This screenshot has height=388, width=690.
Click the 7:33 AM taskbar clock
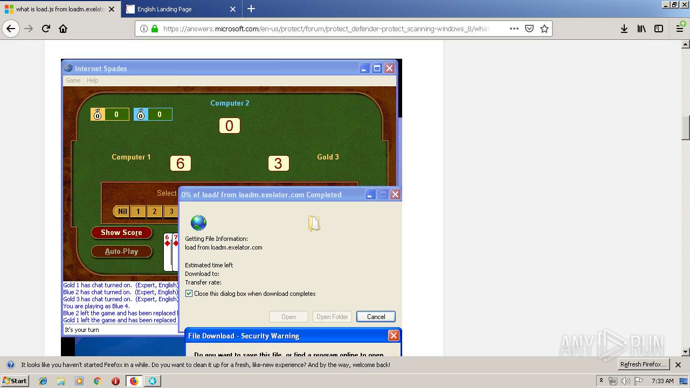[x=663, y=381]
